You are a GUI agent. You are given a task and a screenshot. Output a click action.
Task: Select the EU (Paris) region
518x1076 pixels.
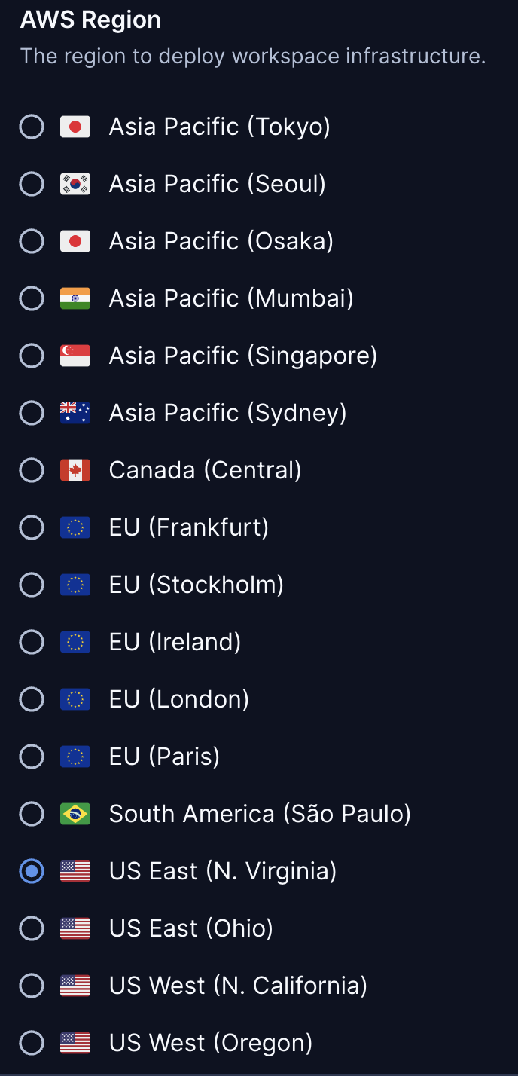32,757
